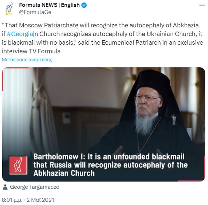Click the image headline caption text
The image size is (208, 205).
tap(110, 165)
